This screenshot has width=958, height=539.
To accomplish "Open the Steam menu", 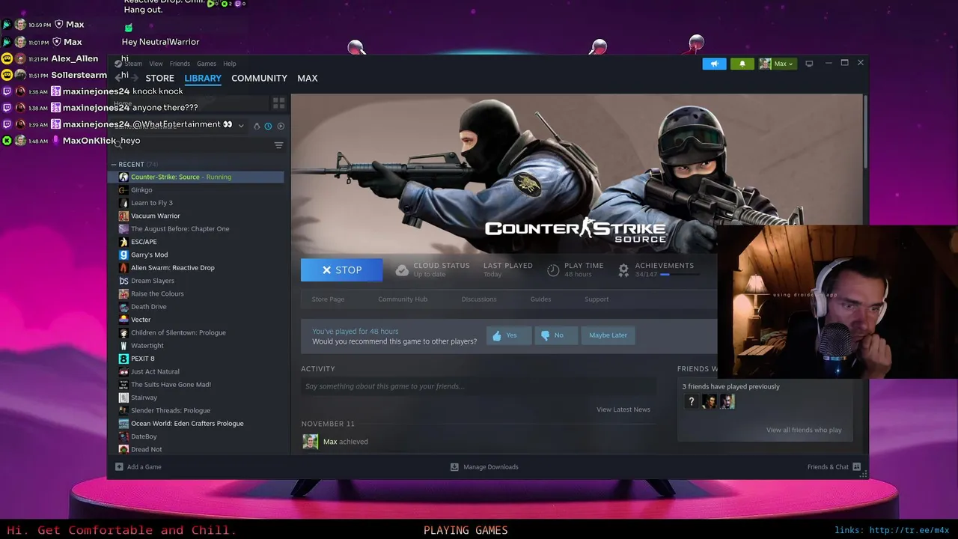I will click(x=133, y=64).
